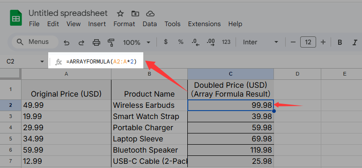Select row 3 header
This screenshot has height=168, width=362.
[x=10, y=117]
